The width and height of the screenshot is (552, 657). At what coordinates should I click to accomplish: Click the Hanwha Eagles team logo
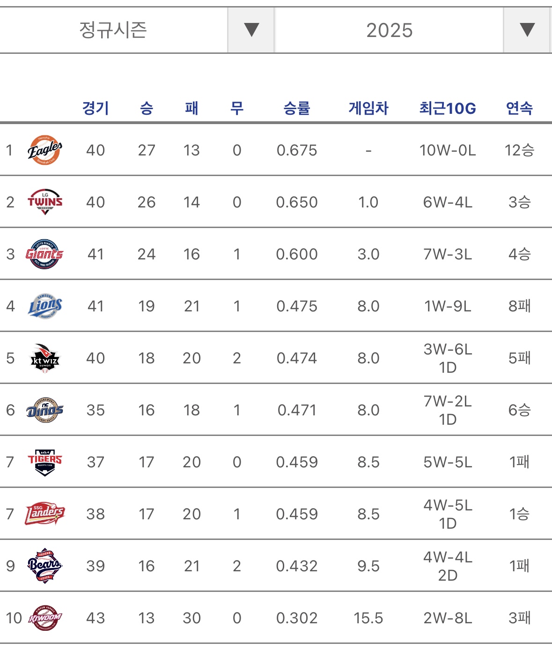pos(44,150)
